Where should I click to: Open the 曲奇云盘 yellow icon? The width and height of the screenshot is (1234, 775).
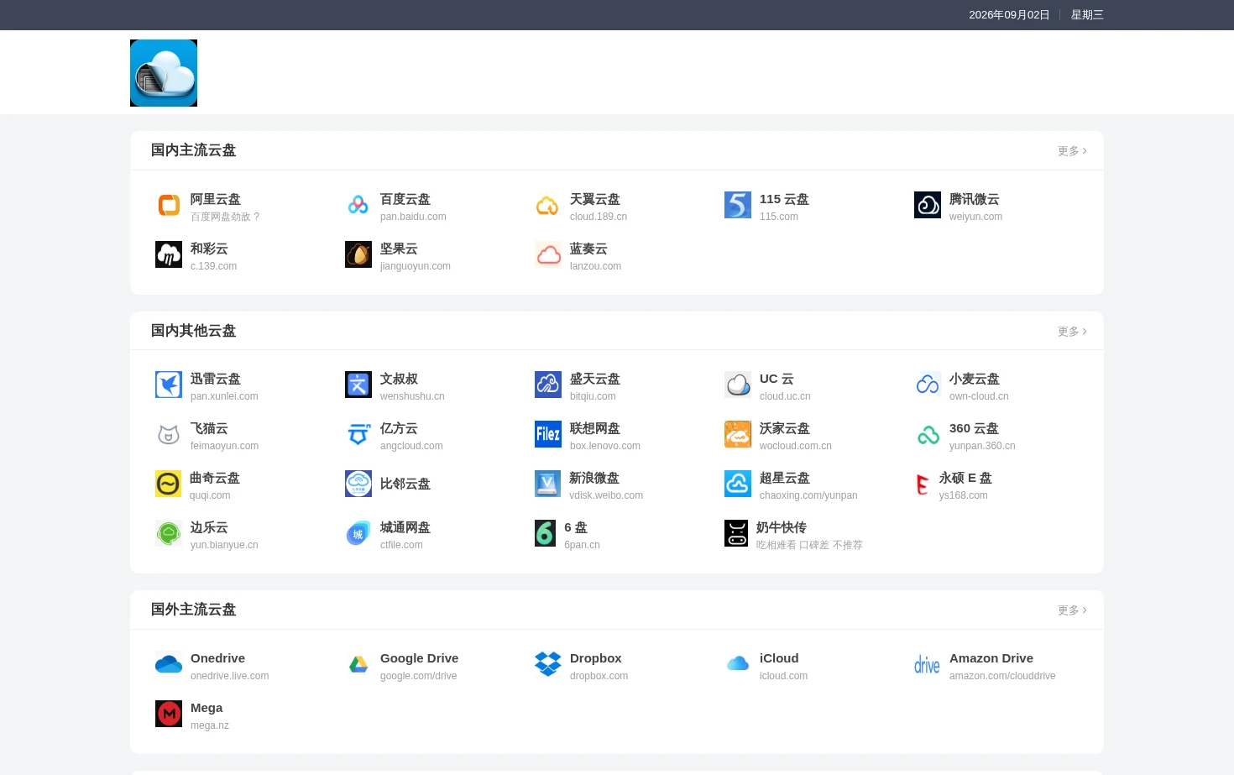(x=168, y=484)
